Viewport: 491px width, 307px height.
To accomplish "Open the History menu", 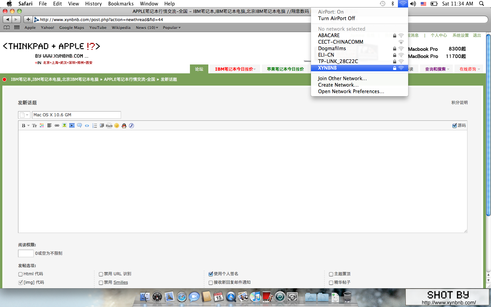I will 93,3.
